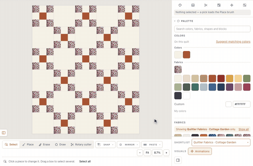Open the sparkle effects panel icon
This screenshot has width=253, height=166.
coord(232,5)
